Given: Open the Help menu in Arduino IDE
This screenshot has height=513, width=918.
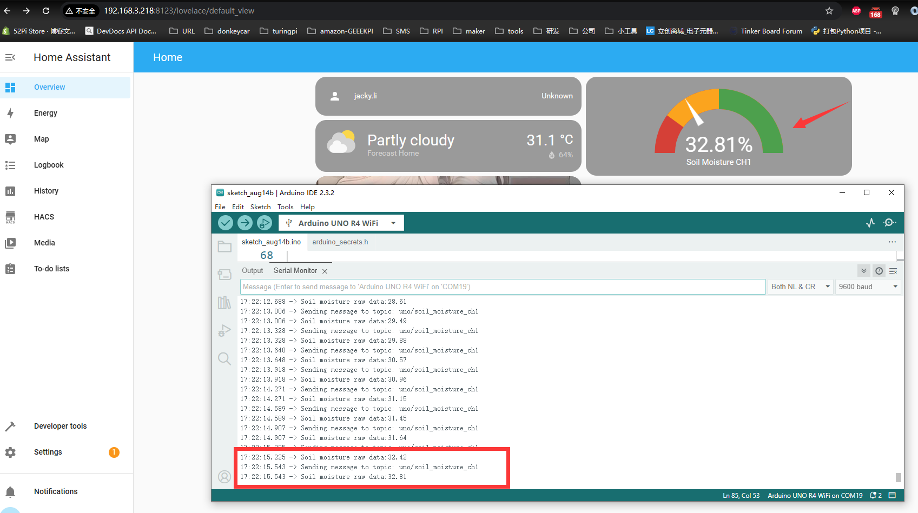Looking at the screenshot, I should pyautogui.click(x=307, y=206).
